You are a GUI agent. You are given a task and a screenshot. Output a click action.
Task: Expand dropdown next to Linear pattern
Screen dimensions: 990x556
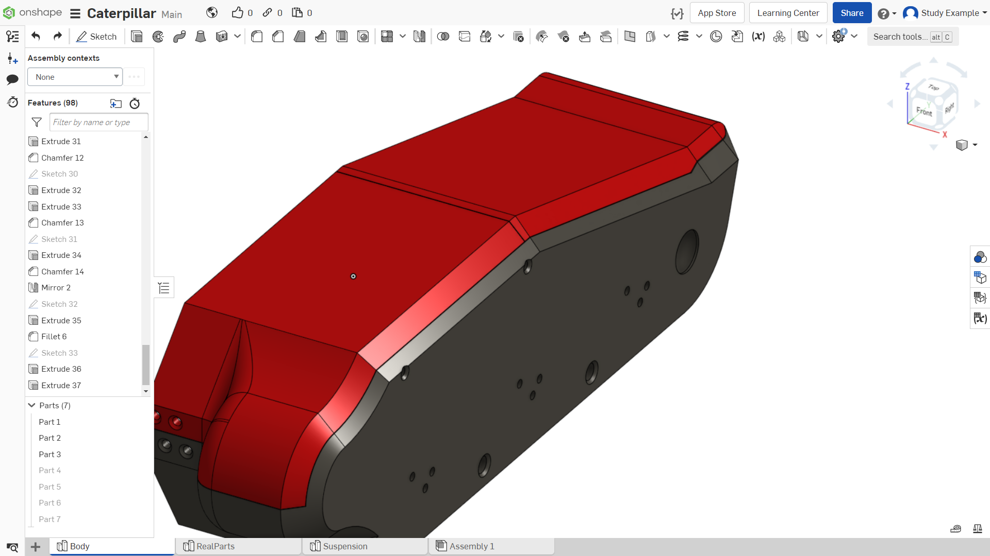coord(403,37)
